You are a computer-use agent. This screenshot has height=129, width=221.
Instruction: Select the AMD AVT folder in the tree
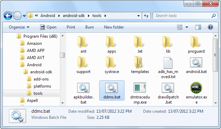pyautogui.click(x=32, y=57)
